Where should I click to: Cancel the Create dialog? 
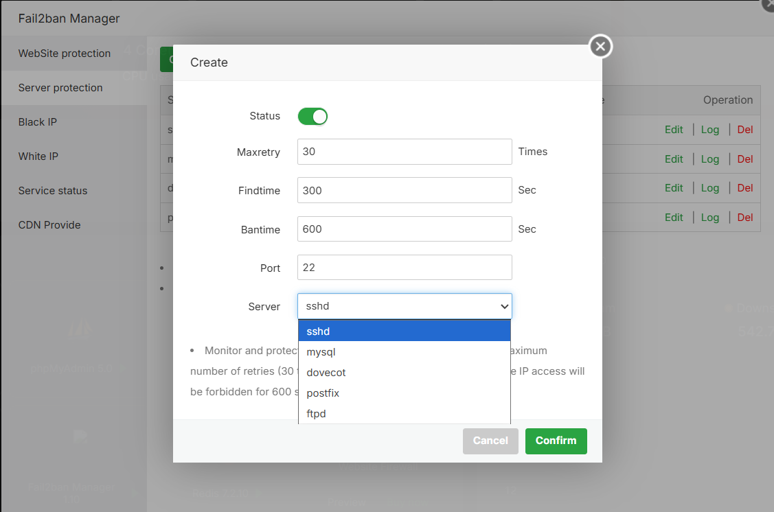(490, 441)
